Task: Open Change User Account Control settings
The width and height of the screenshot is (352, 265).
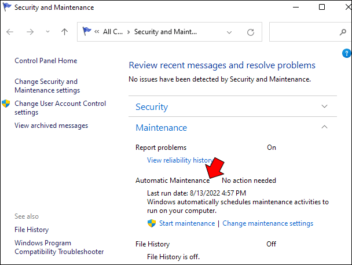Action: point(60,108)
